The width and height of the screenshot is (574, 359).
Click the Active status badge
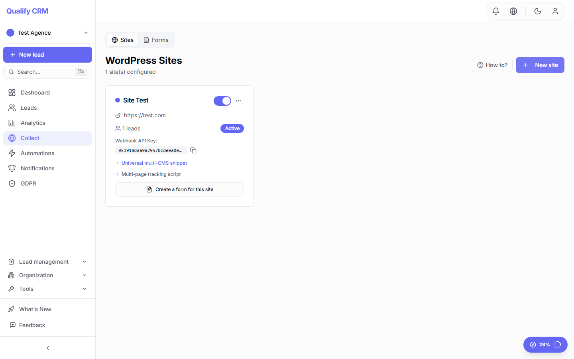click(x=232, y=128)
